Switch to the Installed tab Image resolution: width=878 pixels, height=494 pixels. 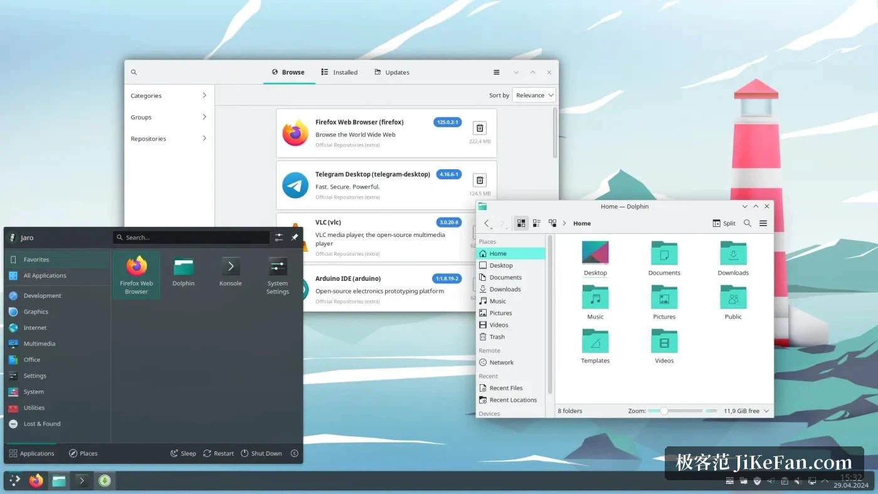click(x=339, y=73)
